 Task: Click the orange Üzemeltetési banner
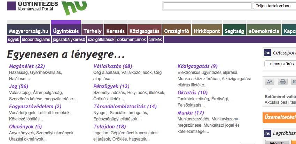pos(279,117)
